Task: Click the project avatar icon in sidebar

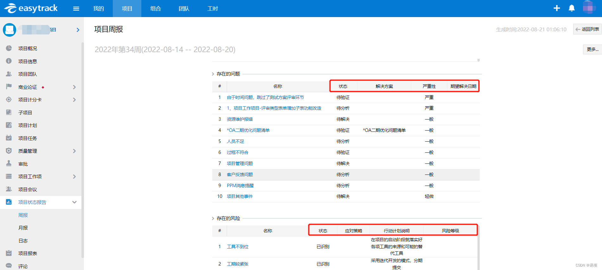Action: point(10,30)
